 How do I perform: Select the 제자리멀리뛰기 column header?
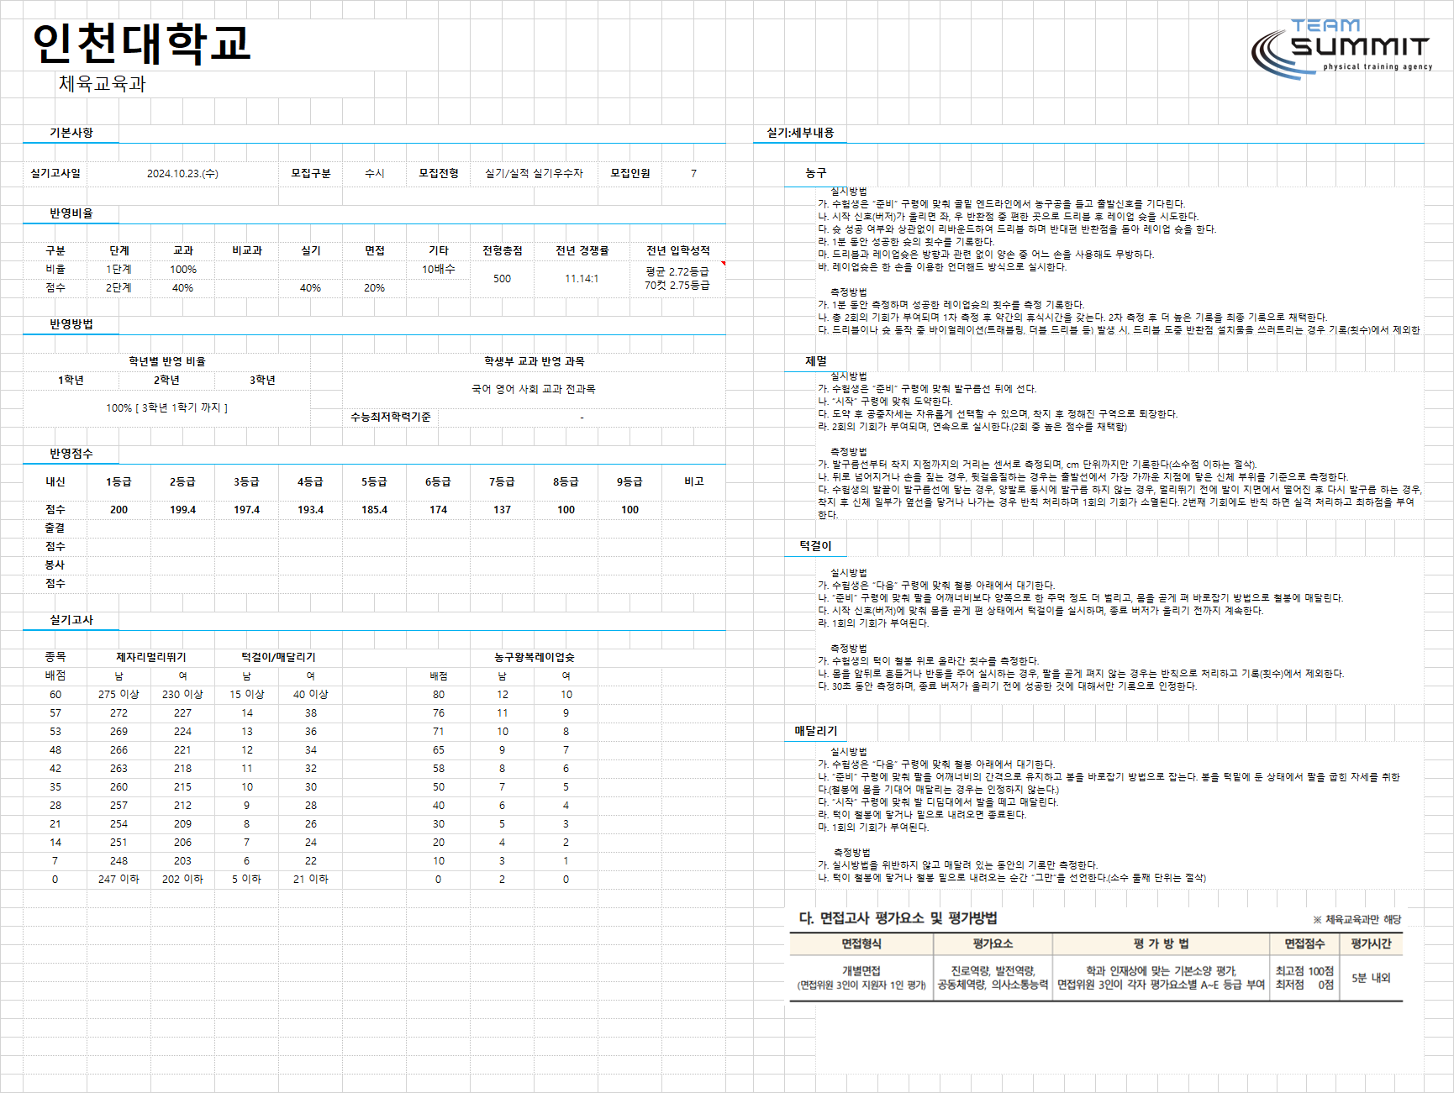point(151,657)
